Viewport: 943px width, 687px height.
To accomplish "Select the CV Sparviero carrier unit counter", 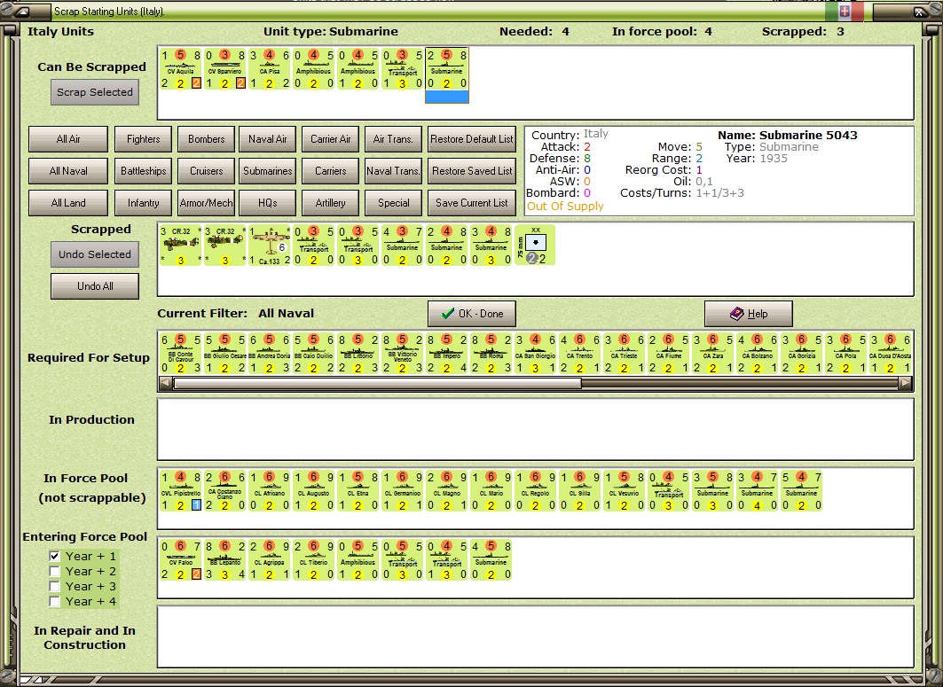I will coord(225,69).
